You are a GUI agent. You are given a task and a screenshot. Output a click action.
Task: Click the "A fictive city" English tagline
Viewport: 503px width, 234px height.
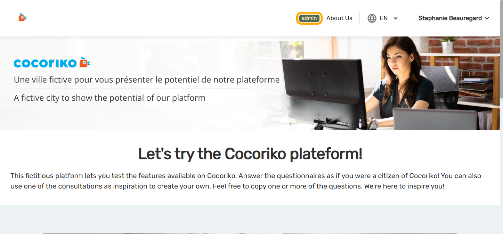(x=109, y=98)
